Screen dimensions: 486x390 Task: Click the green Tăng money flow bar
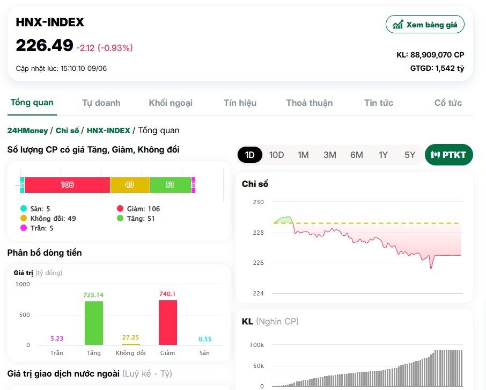[x=94, y=323]
